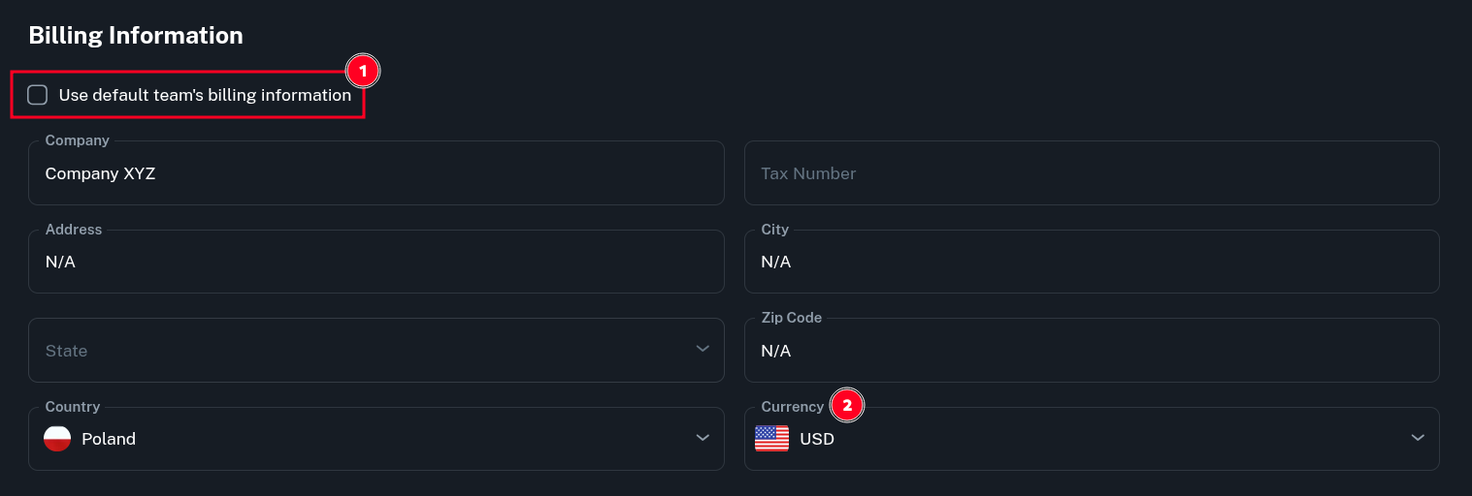1472x496 pixels.
Task: Click the red annotation badge numbered 2
Action: (x=847, y=405)
